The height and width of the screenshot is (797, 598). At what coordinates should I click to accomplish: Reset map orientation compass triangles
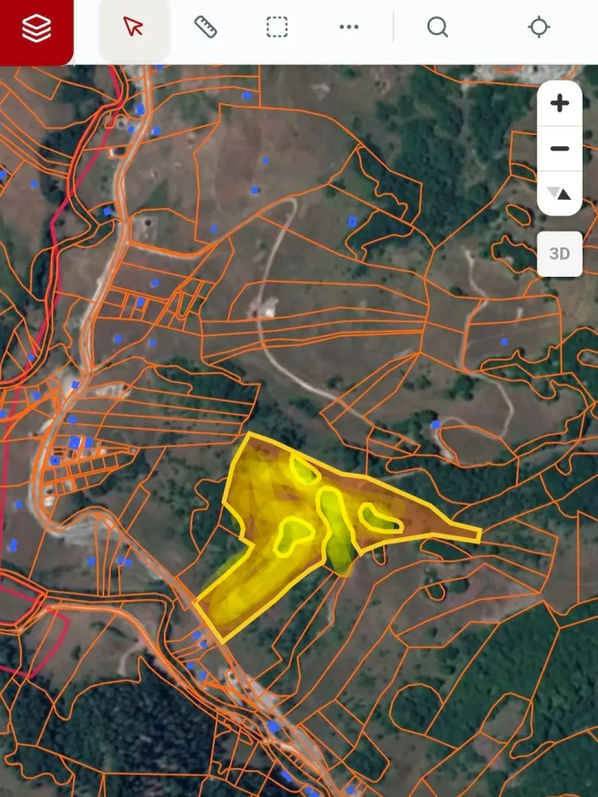pyautogui.click(x=560, y=193)
